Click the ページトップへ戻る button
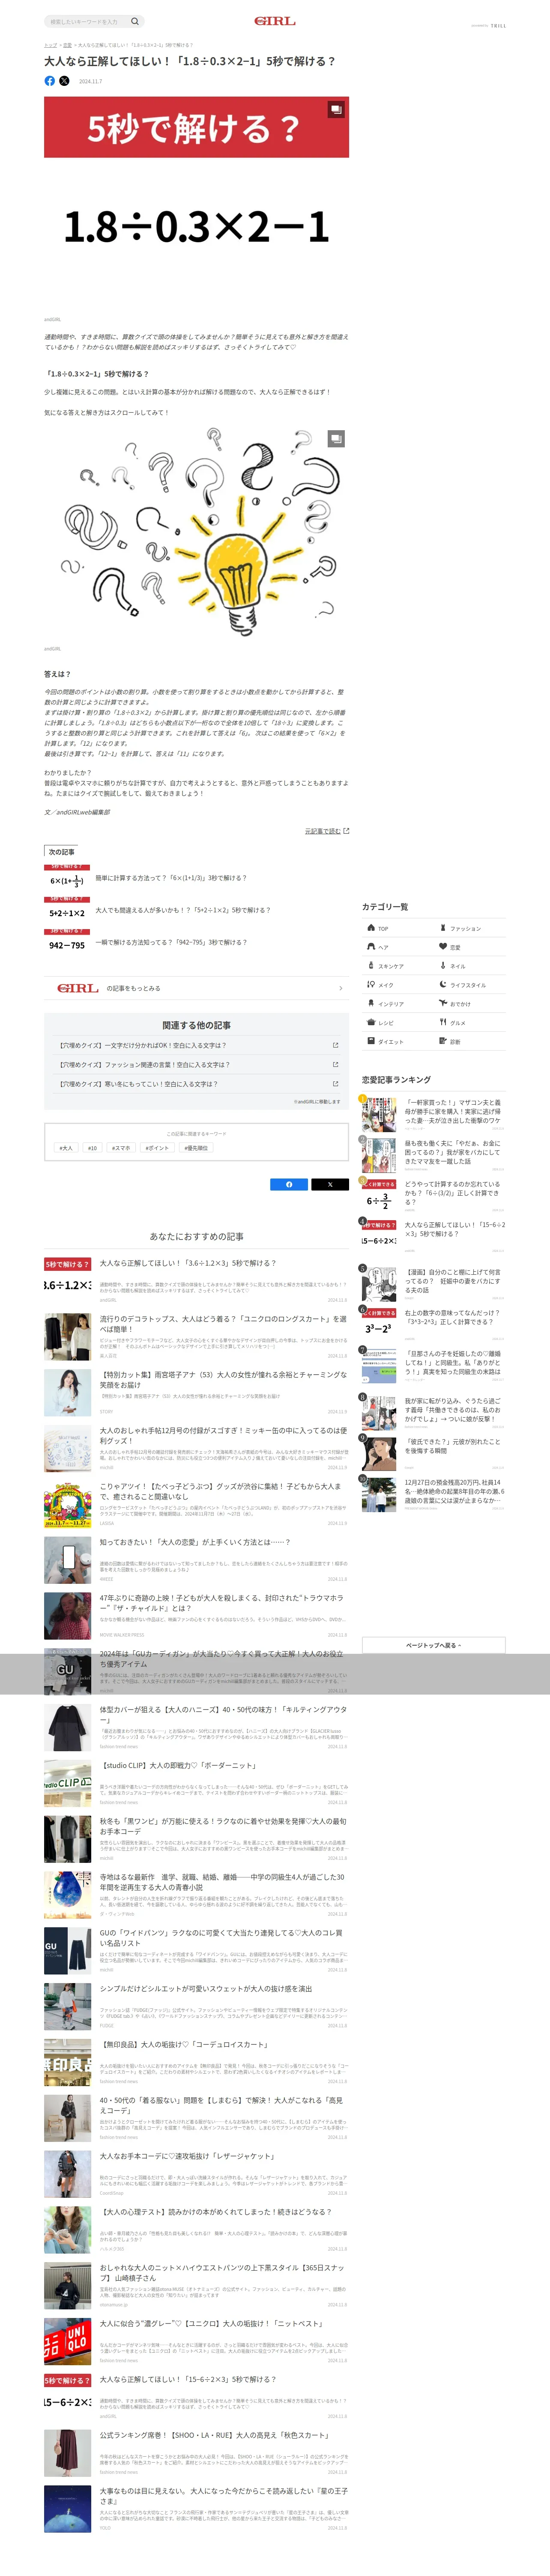The height and width of the screenshot is (2576, 550). pyautogui.click(x=433, y=1645)
